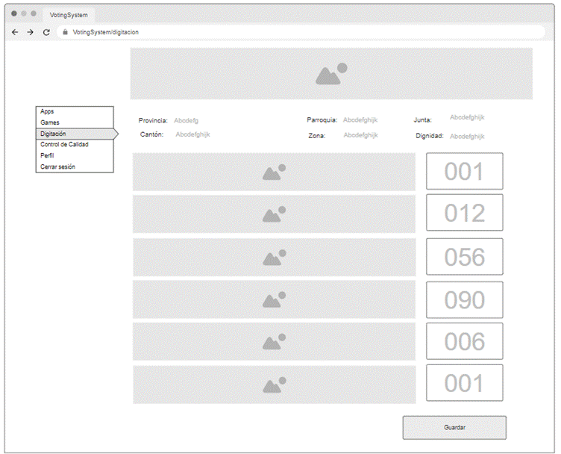Open the image thumbnail beside 090

(274, 299)
